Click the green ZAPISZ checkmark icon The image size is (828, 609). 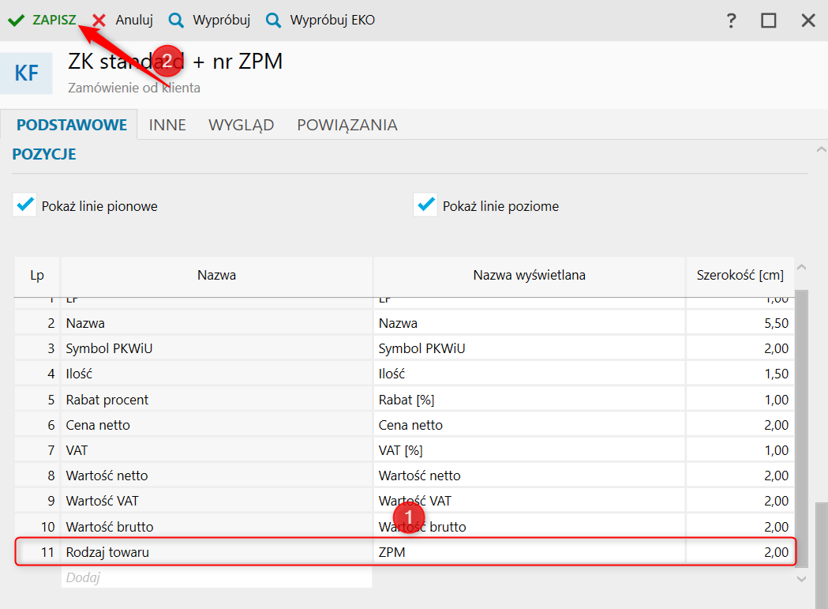(x=16, y=21)
